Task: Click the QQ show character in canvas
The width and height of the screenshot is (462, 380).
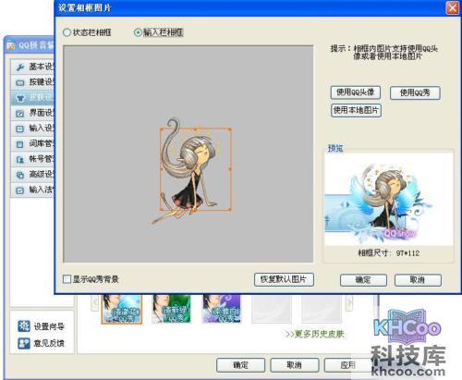Action: pos(191,171)
